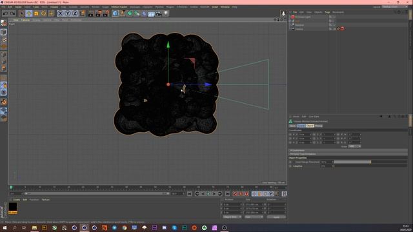Click the Apply button in coordinates
This screenshot has width=413, height=232.
click(x=276, y=217)
